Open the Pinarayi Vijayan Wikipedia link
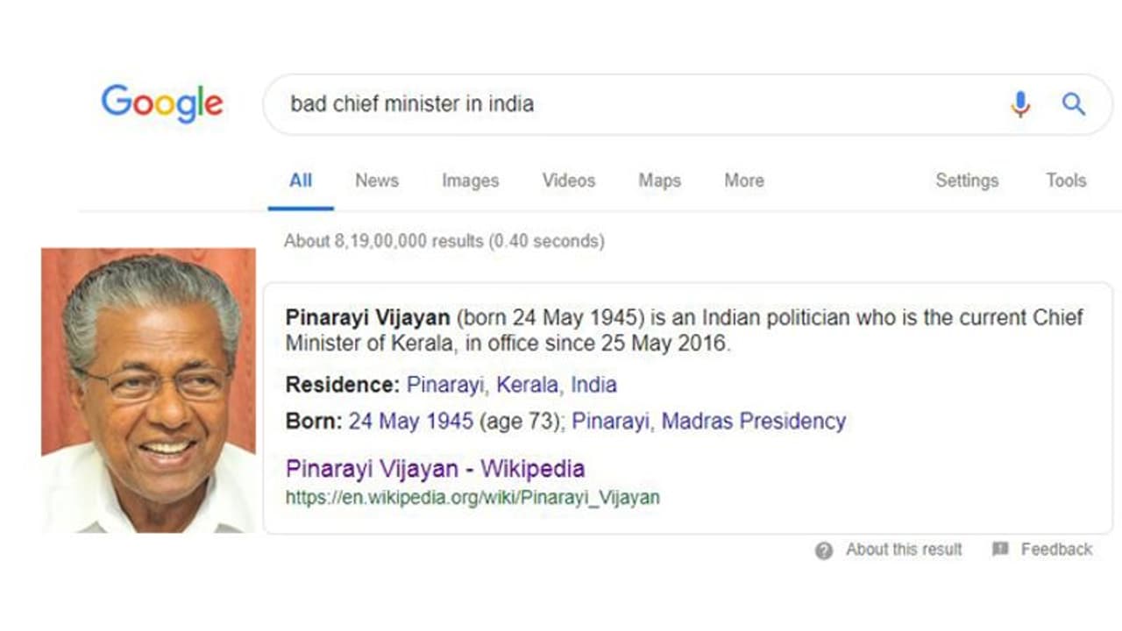1122x631 pixels. pos(436,468)
